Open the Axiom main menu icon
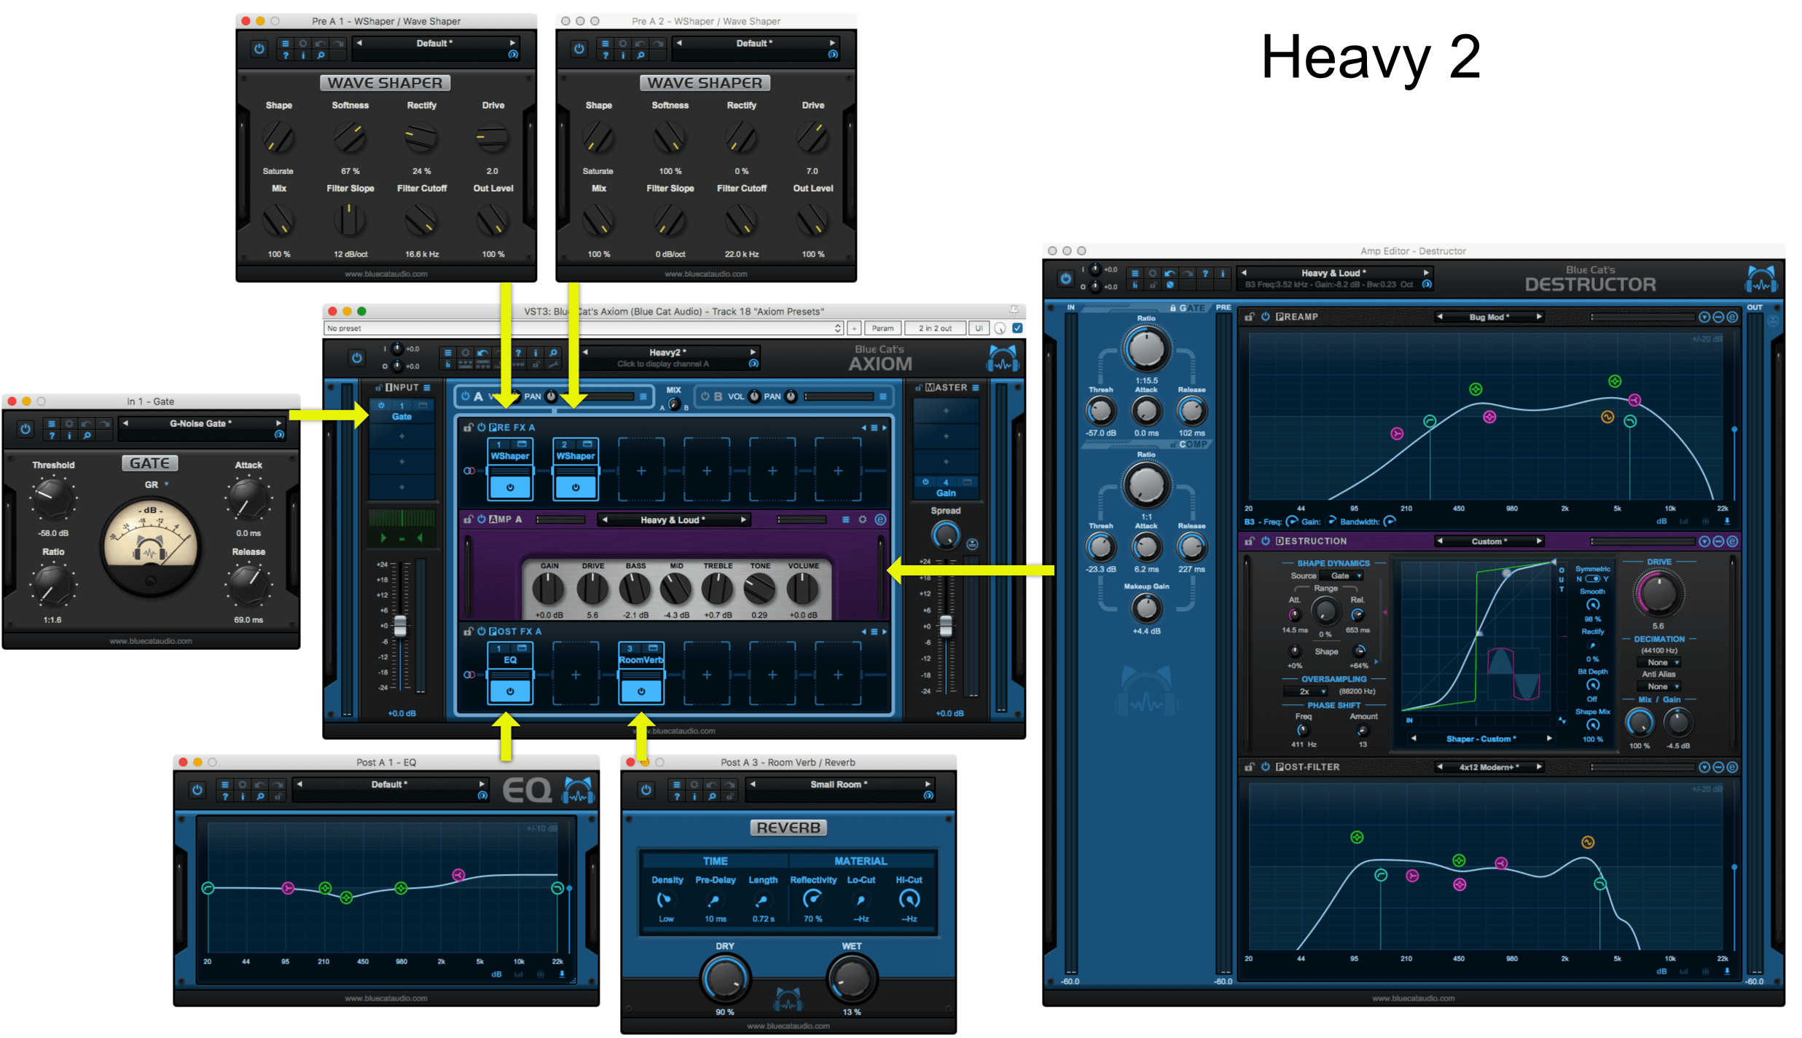Image resolution: width=1802 pixels, height=1038 pixels. [447, 353]
